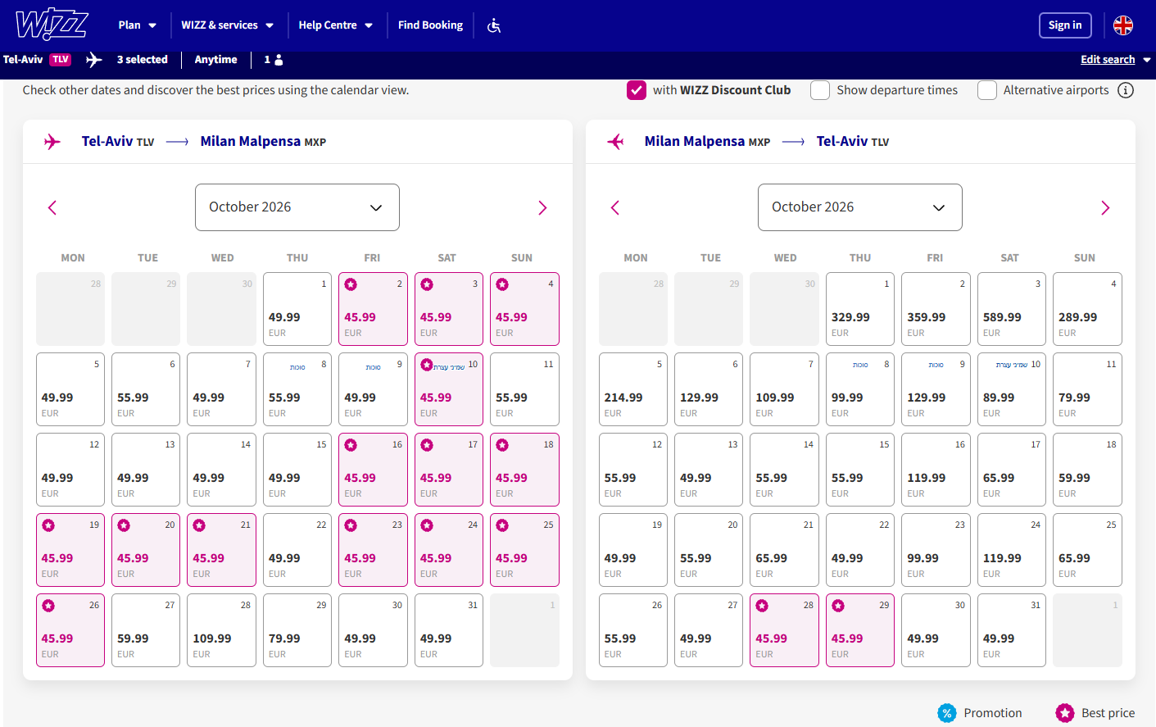Click best price star on outbound October 21

tap(199, 525)
